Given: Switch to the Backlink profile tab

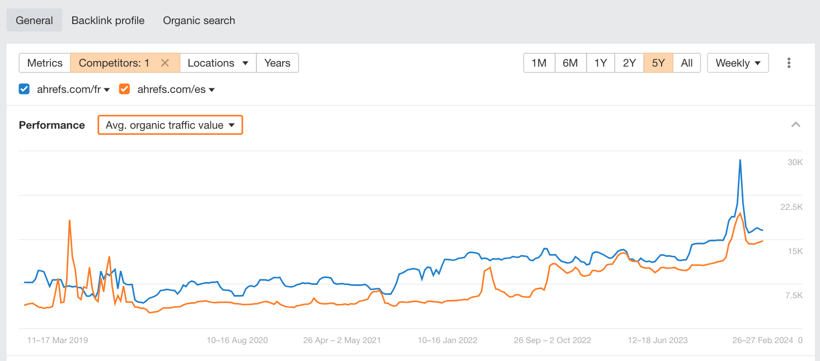Looking at the screenshot, I should coord(107,20).
